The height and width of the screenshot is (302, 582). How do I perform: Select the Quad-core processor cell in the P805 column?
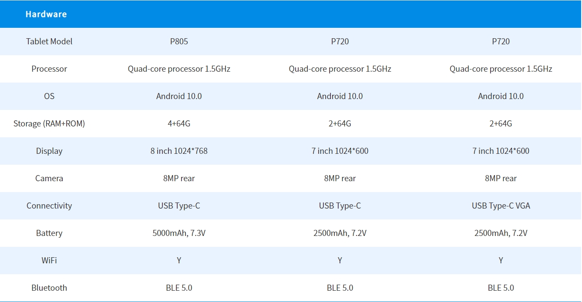pos(179,69)
